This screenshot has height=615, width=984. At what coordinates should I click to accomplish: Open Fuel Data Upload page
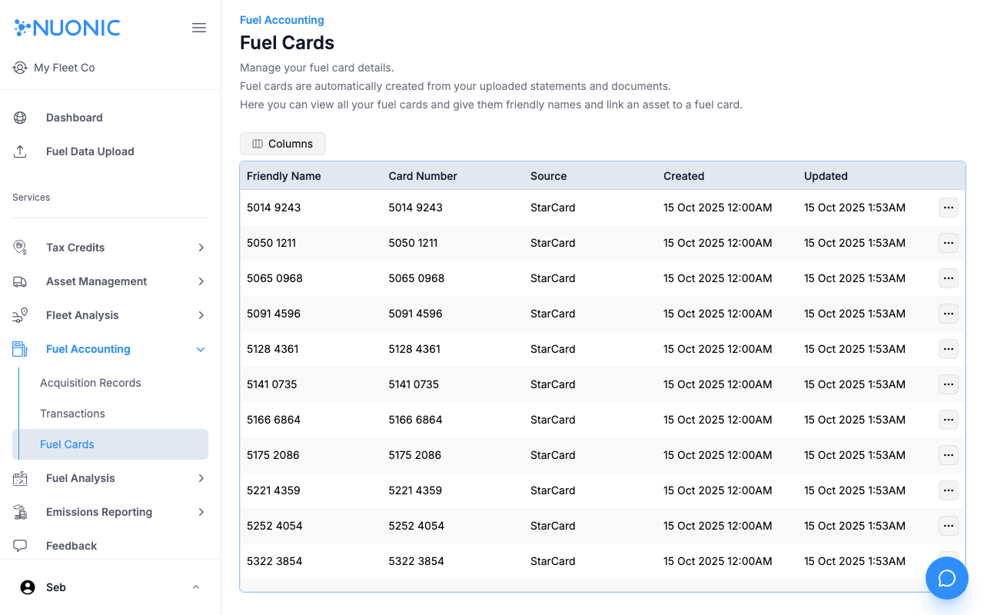[x=90, y=151]
